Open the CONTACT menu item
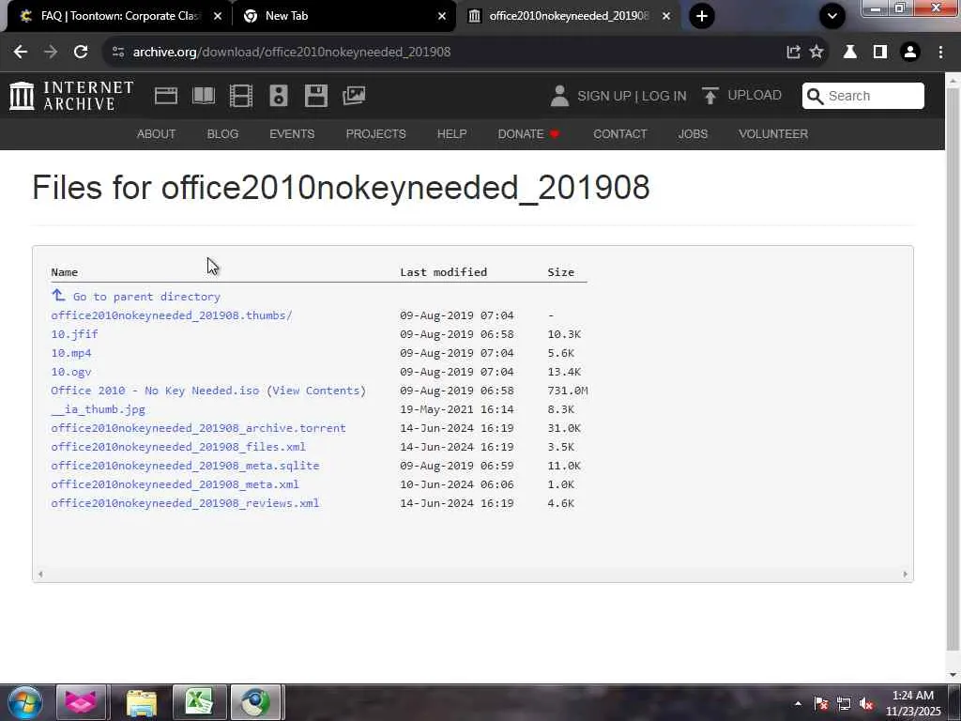Viewport: 961px width, 721px height. coord(619,134)
